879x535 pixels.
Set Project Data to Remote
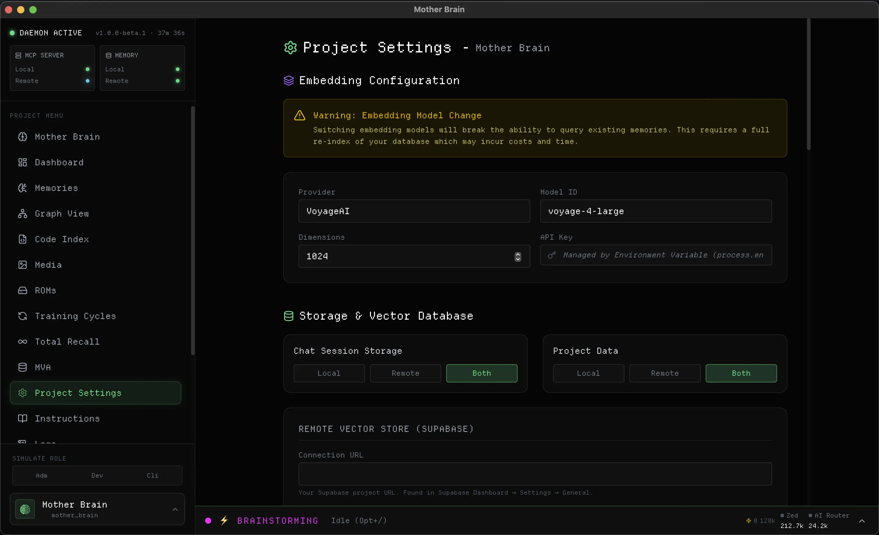pos(665,373)
